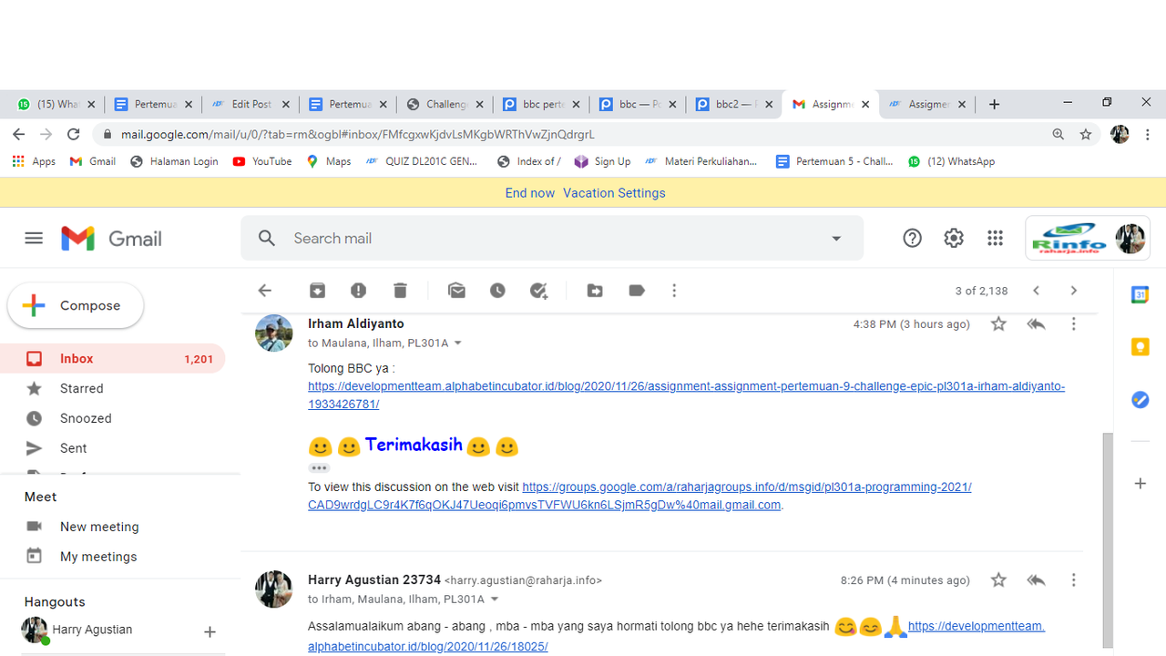
Task: Click End now vacation link
Action: [x=530, y=193]
